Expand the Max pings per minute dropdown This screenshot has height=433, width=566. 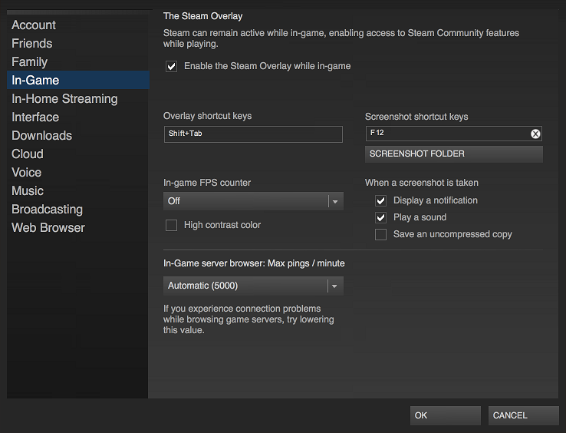253,286
